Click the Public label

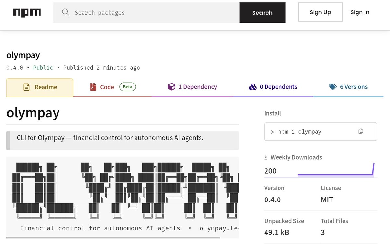pyautogui.click(x=43, y=68)
